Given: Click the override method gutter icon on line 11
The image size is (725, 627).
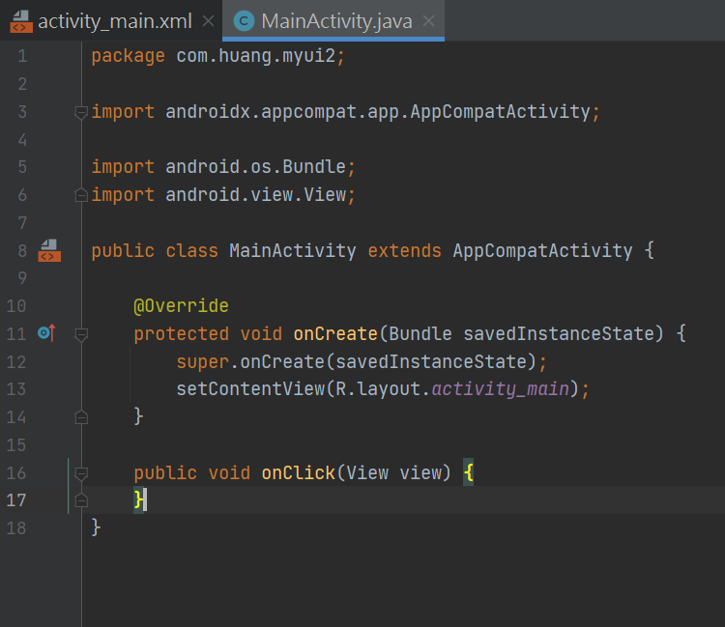Looking at the screenshot, I should (x=46, y=332).
